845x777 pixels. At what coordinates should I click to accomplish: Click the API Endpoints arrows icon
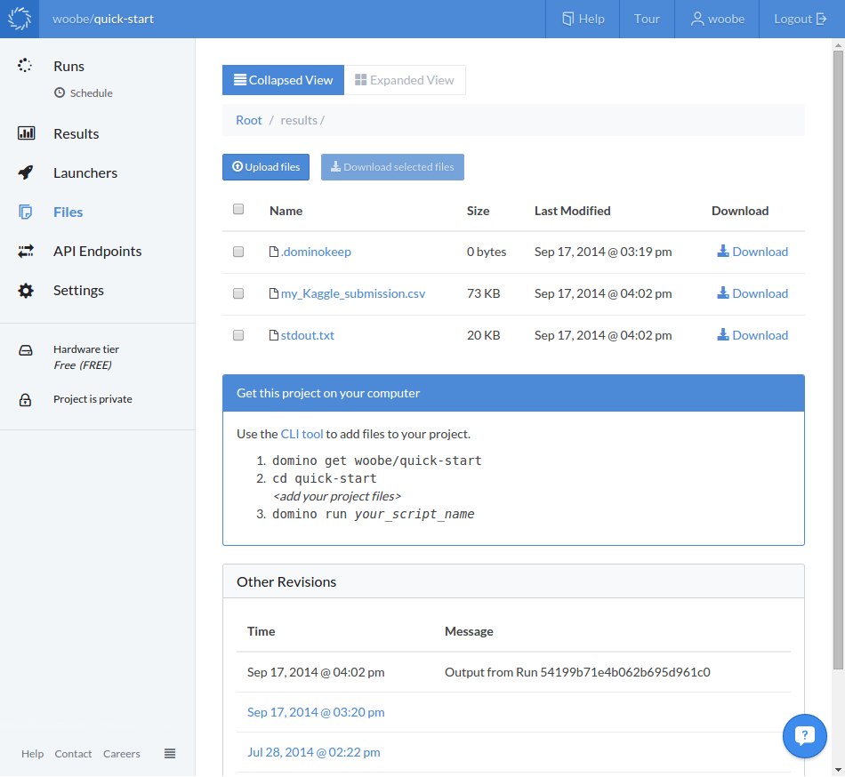click(x=25, y=251)
